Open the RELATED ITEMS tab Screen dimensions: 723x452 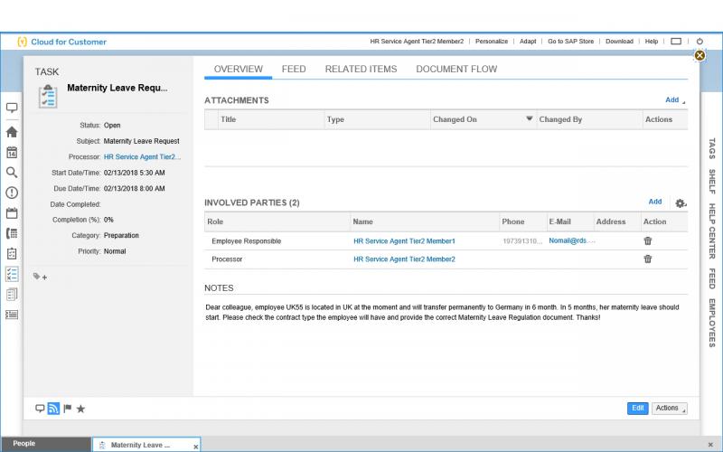pos(361,70)
